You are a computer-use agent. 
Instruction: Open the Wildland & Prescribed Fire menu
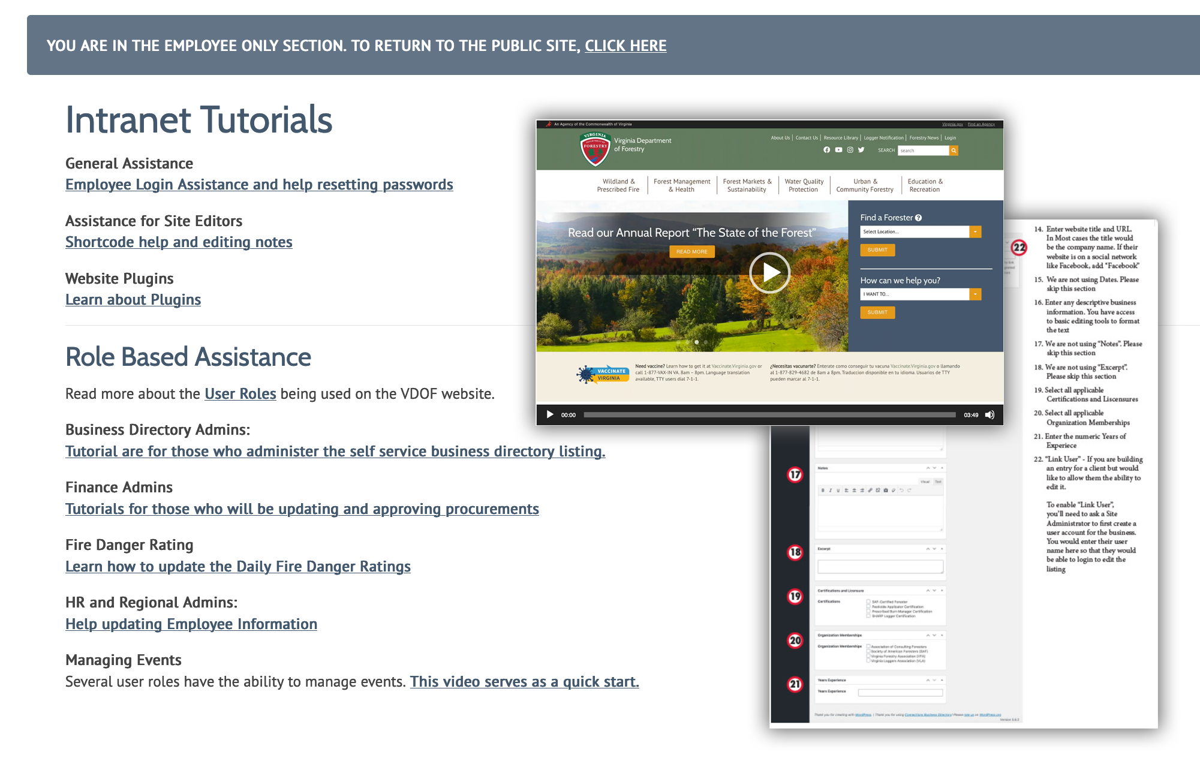tap(618, 185)
